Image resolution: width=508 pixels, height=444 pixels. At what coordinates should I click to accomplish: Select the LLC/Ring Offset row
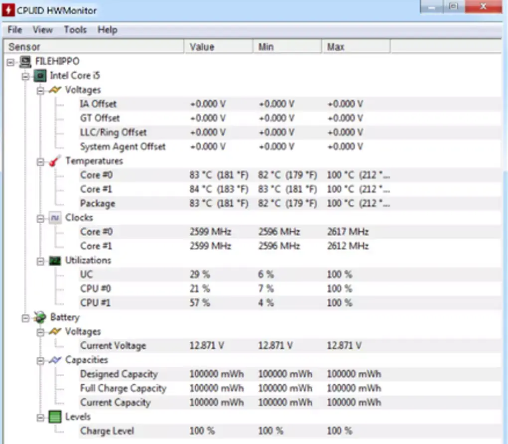tap(290, 133)
